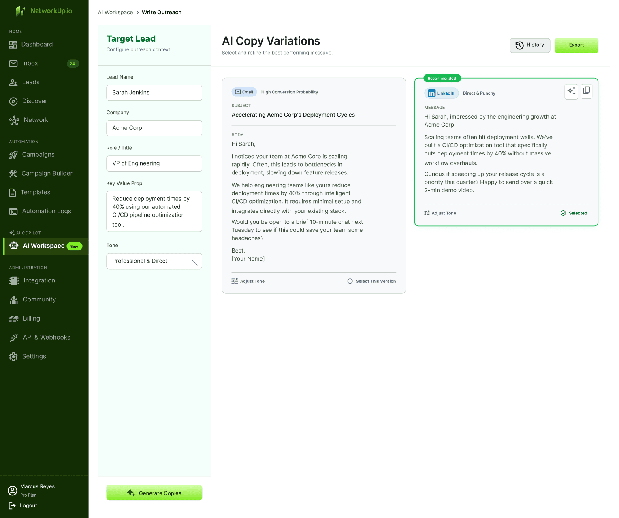Click the Email envelope badge
The width and height of the screenshot is (619, 518).
(x=244, y=92)
